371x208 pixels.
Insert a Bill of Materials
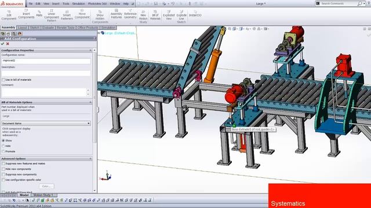pos(155,15)
